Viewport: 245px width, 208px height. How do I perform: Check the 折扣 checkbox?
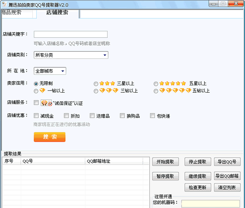point(66,116)
